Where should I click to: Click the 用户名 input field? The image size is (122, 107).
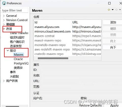point(62,98)
